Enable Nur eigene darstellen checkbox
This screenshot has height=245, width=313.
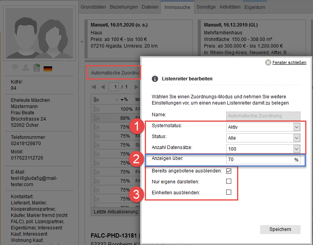tap(229, 181)
